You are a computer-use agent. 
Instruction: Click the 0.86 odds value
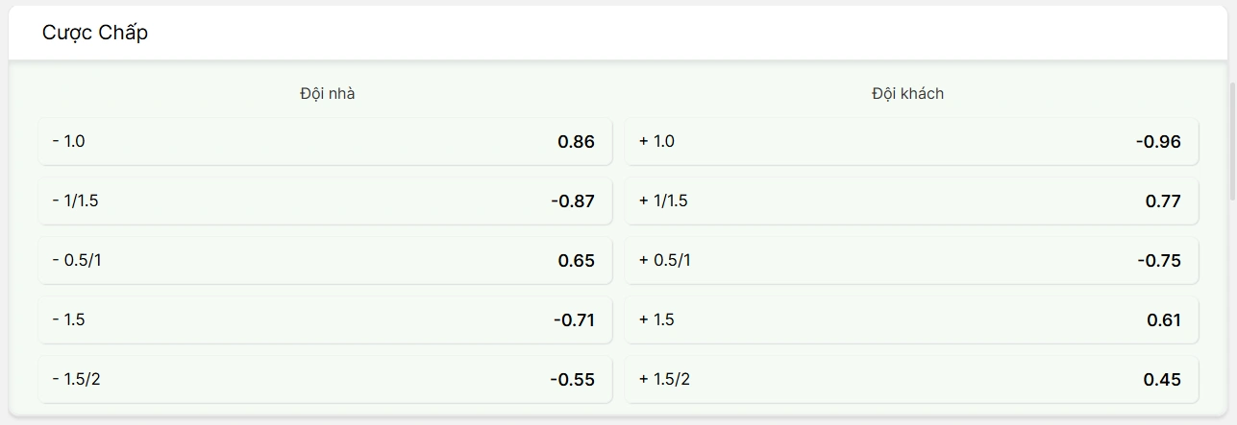[576, 142]
